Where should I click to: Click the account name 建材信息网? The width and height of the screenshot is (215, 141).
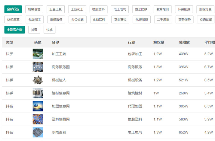click(61, 93)
